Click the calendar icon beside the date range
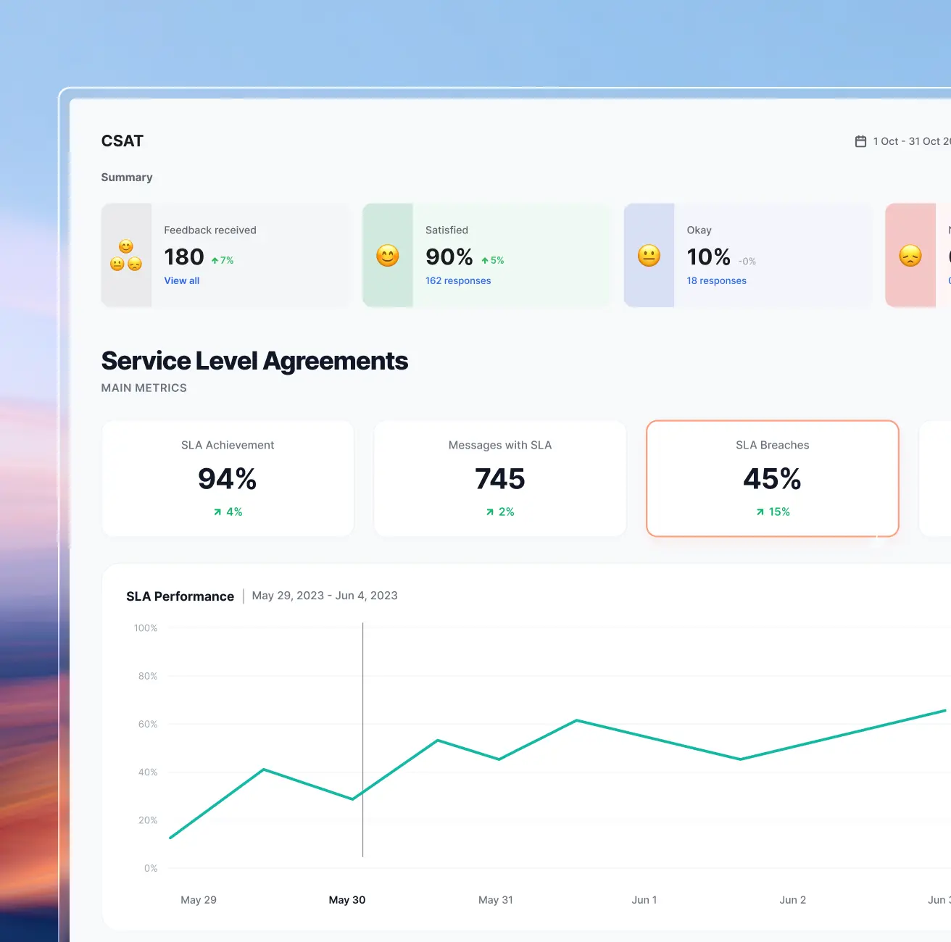Image resolution: width=951 pixels, height=942 pixels. (860, 141)
